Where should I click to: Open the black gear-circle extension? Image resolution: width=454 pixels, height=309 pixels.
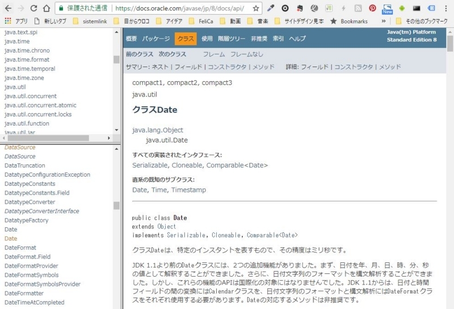[x=285, y=8]
